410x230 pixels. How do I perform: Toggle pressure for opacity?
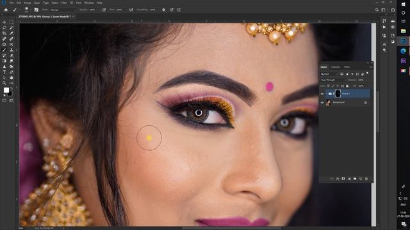point(104,10)
